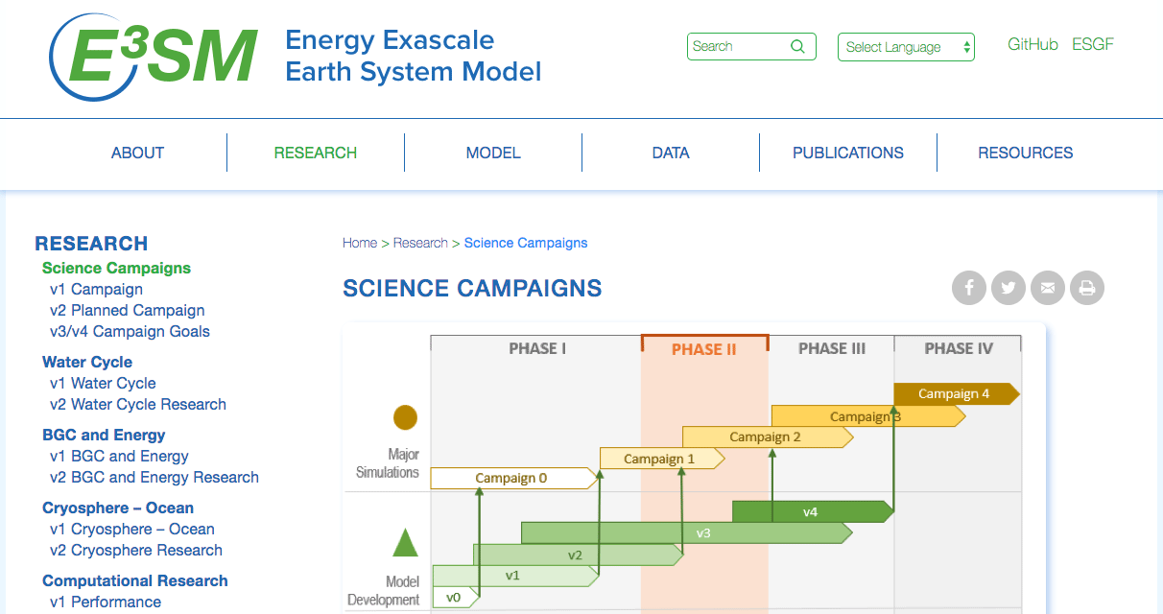The image size is (1163, 614).
Task: Share the page via the Twitter icon
Action: point(1008,288)
